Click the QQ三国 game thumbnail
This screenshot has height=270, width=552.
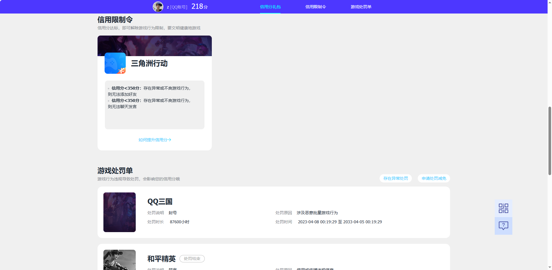120,212
